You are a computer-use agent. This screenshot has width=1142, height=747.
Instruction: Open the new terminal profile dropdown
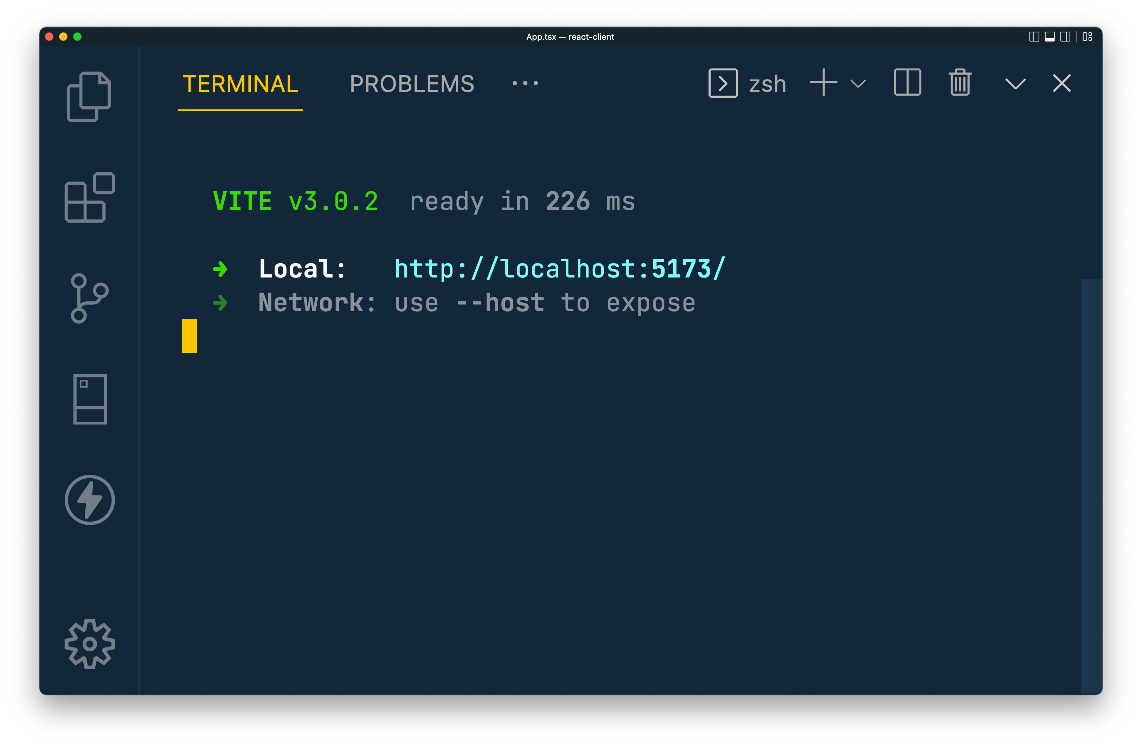click(x=858, y=84)
